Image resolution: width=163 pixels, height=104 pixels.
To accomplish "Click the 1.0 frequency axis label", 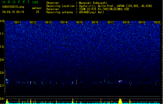I will coord(2,47).
